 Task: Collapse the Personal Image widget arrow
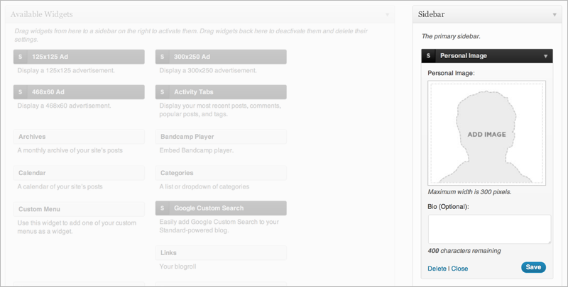tap(545, 57)
